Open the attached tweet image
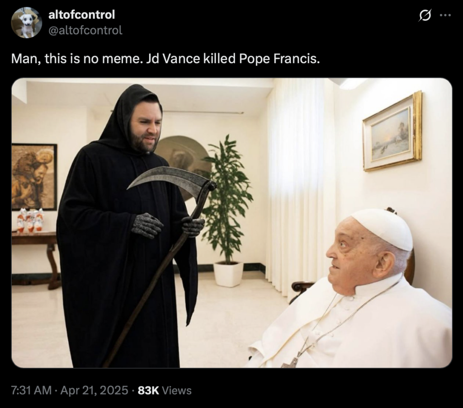This screenshot has height=408, width=463. coord(232,223)
